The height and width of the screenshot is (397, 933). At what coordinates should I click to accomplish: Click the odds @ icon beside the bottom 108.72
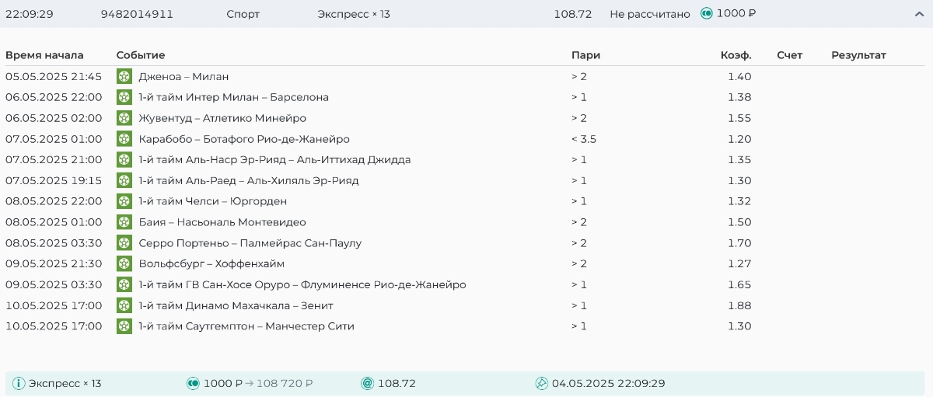pyautogui.click(x=367, y=383)
